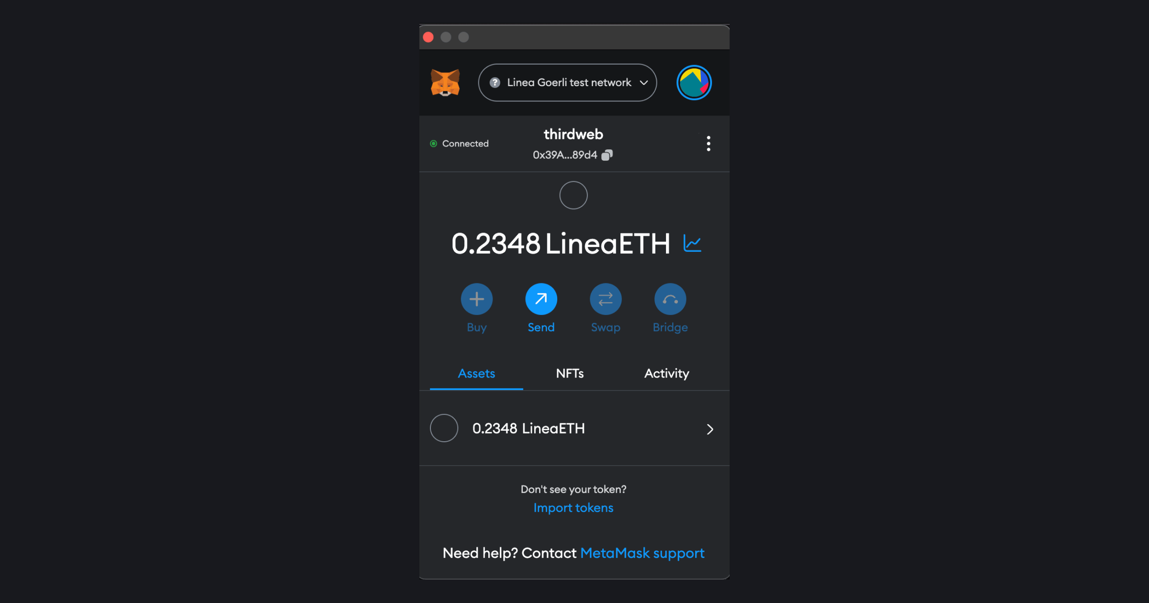Copy the 0x39A...89d4 address
The width and height of the screenshot is (1149, 603).
coord(607,155)
